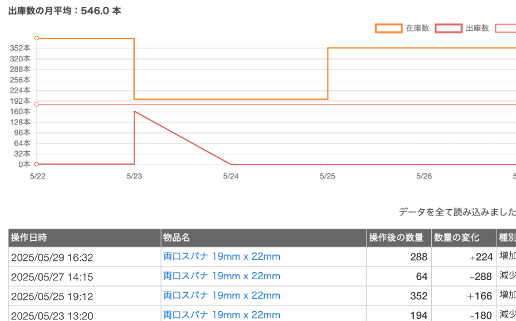Image resolution: width=516 pixels, height=321 pixels.
Task: Select the red line's circle marker at 0本
Action: pyautogui.click(x=37, y=164)
